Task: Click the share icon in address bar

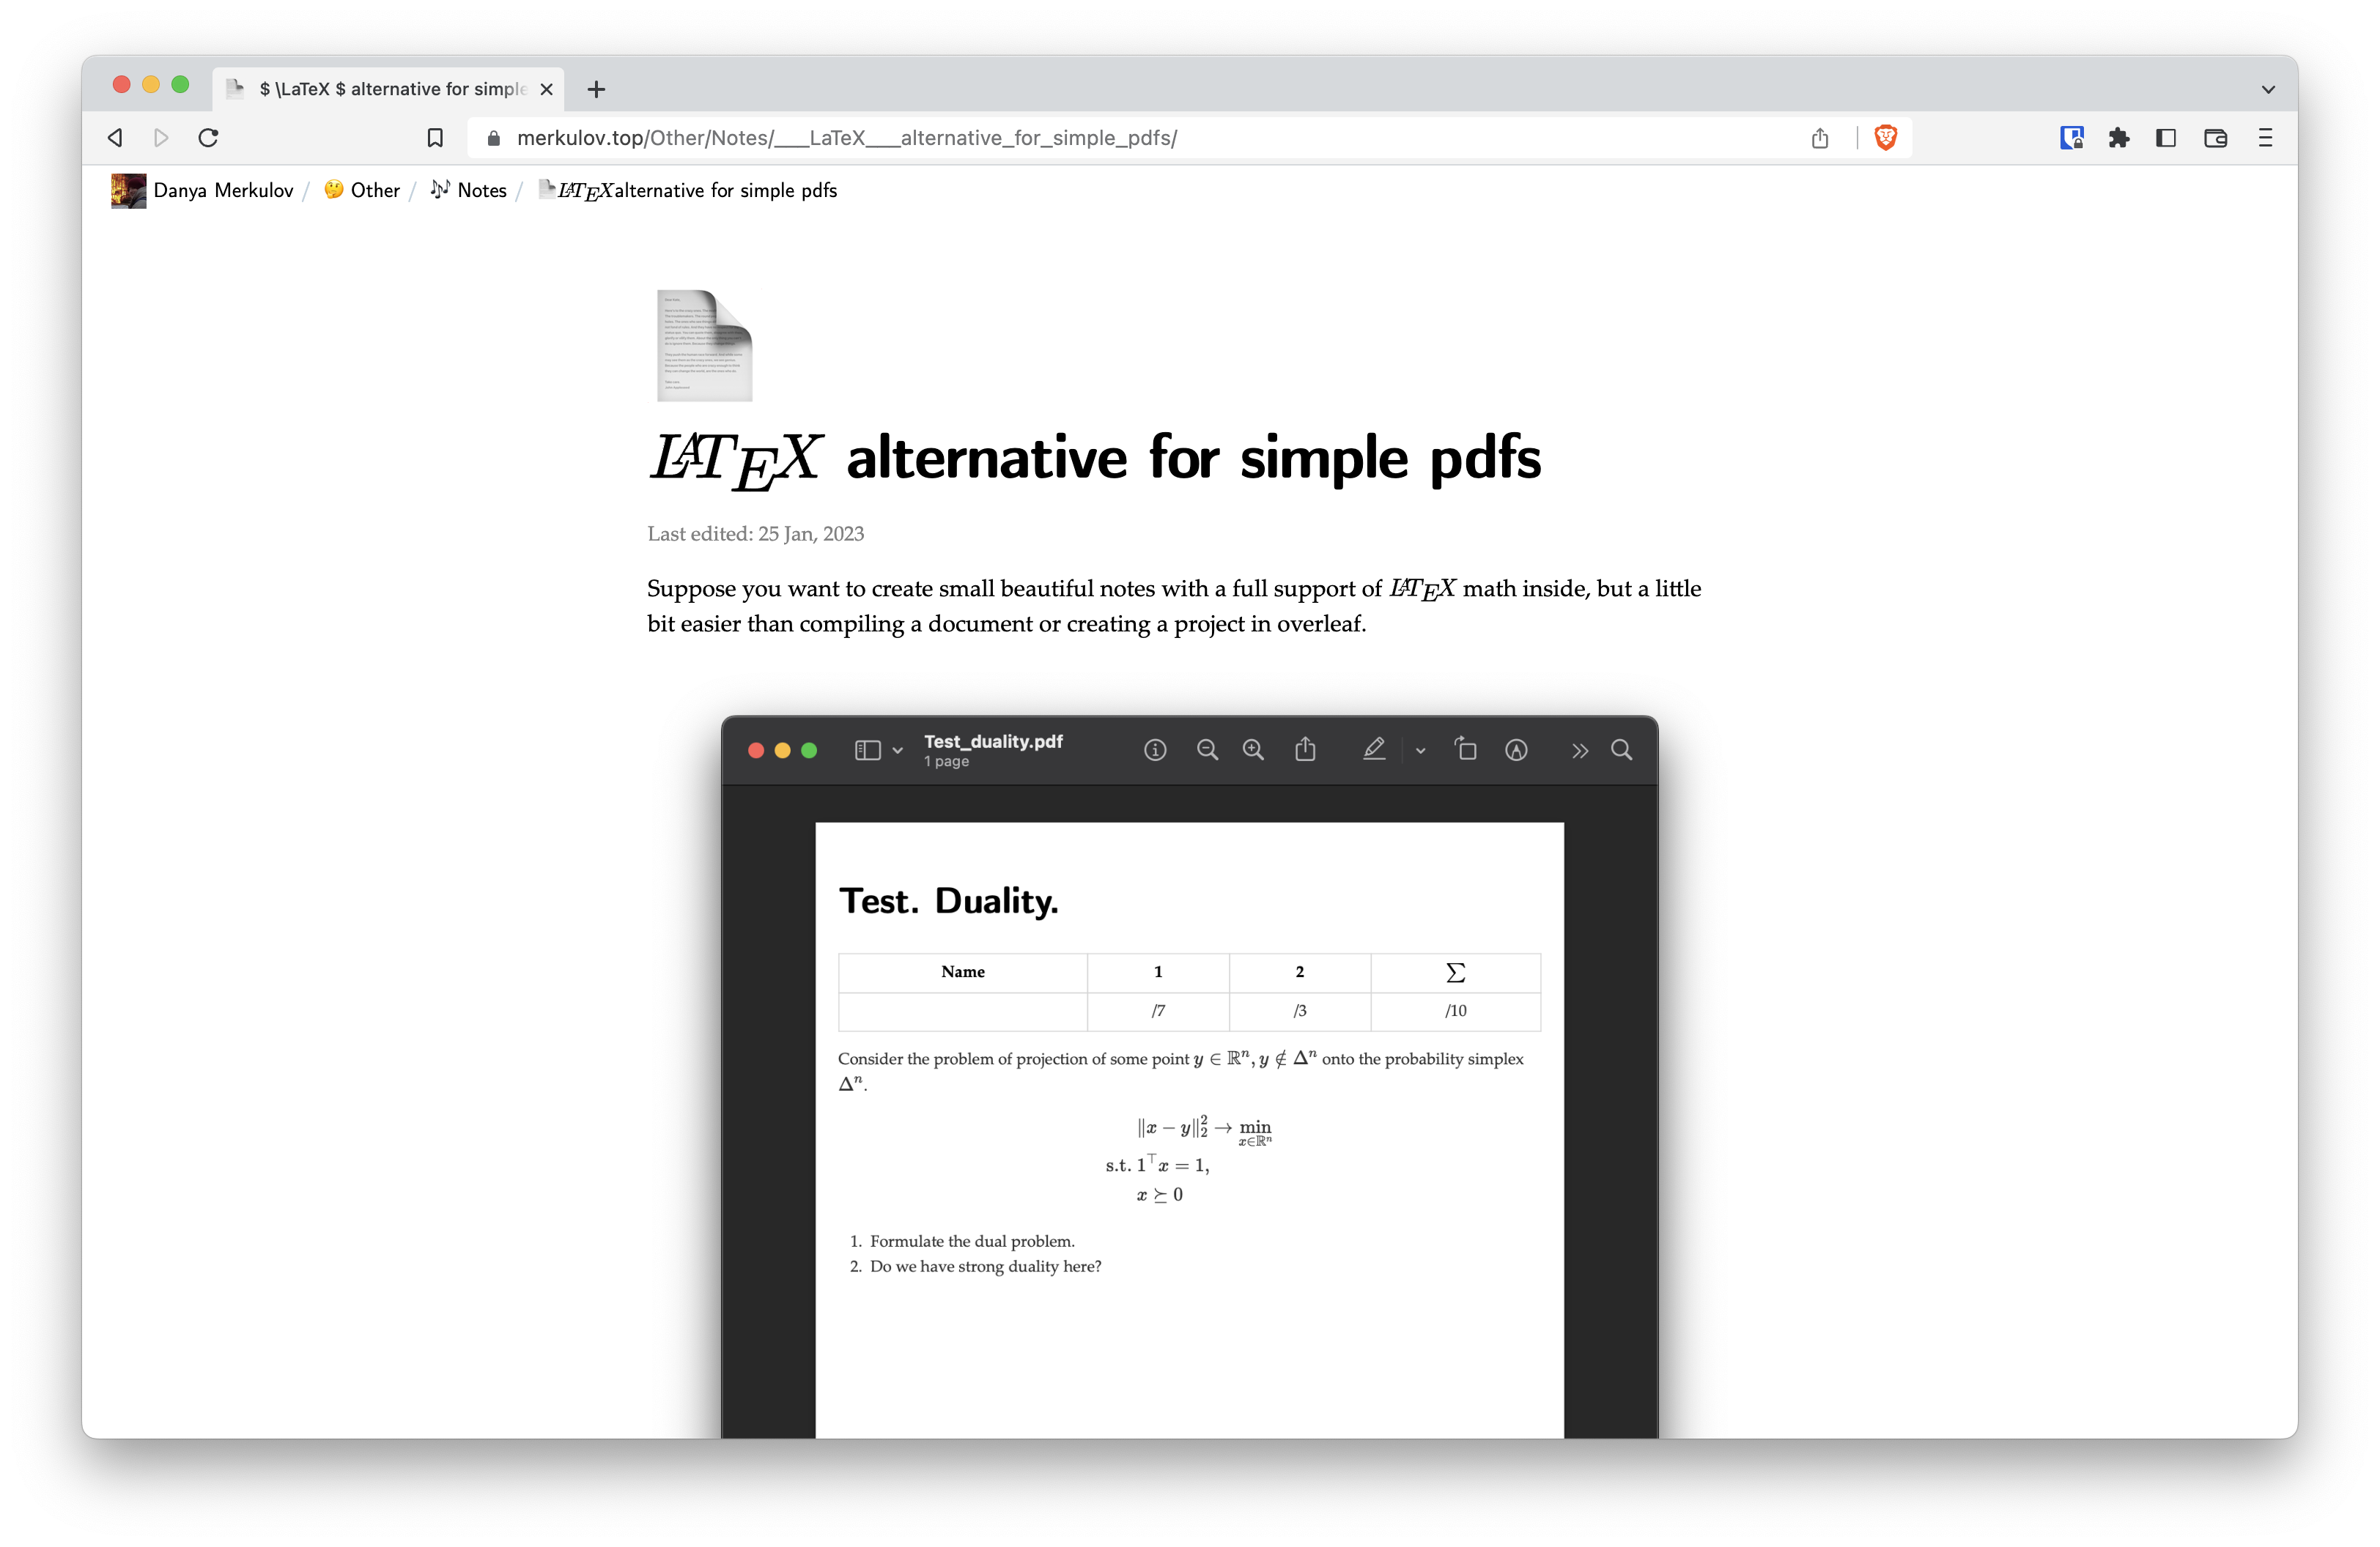Action: tap(1819, 138)
